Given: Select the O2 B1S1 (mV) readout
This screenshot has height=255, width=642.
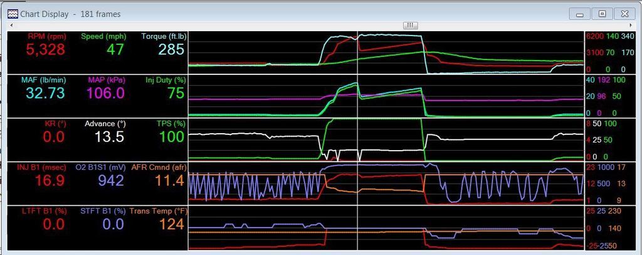Looking at the screenshot, I should 109,181.
